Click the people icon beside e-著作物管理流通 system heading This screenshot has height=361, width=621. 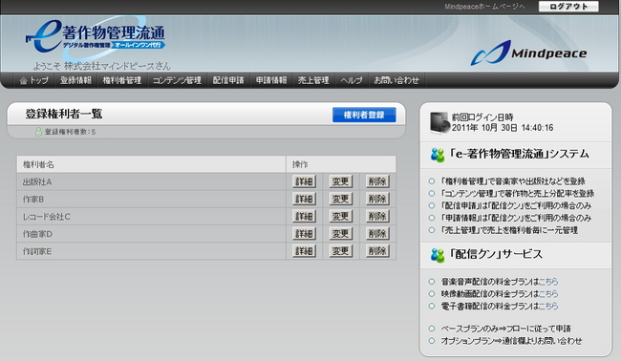tap(438, 155)
